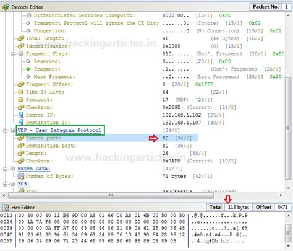This screenshot has width=293, height=251.
Task: Collapse the UDP - User Datagram Protocol node
Action: click(6, 131)
